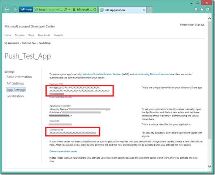Click the Microsoft account Developer Center title

[30, 26]
